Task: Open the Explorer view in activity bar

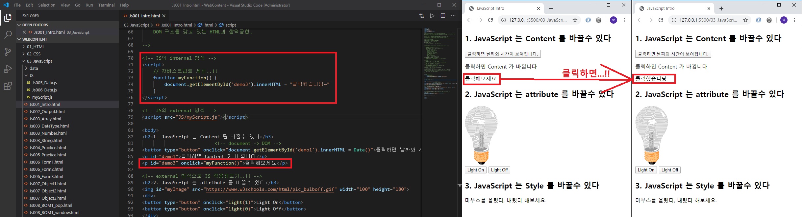Action: coord(8,18)
